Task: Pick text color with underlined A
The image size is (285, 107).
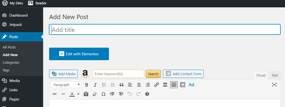Action: tap(72, 94)
